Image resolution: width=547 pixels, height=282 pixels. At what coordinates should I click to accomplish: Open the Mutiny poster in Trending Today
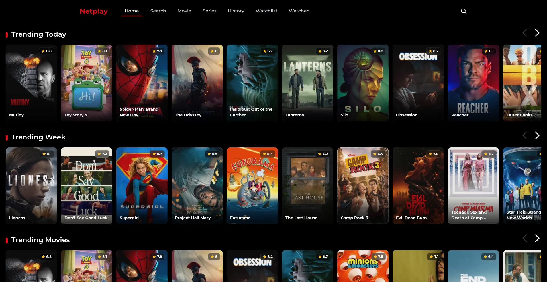click(31, 83)
